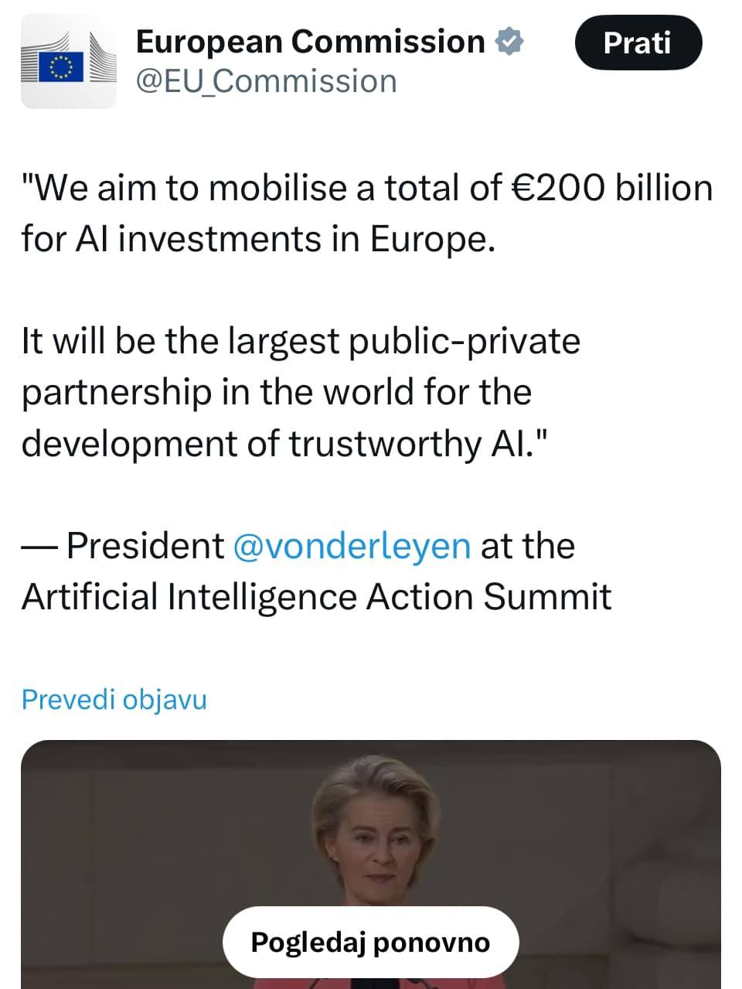The width and height of the screenshot is (742, 989).
Task: Open the European Commission display name
Action: 310,42
